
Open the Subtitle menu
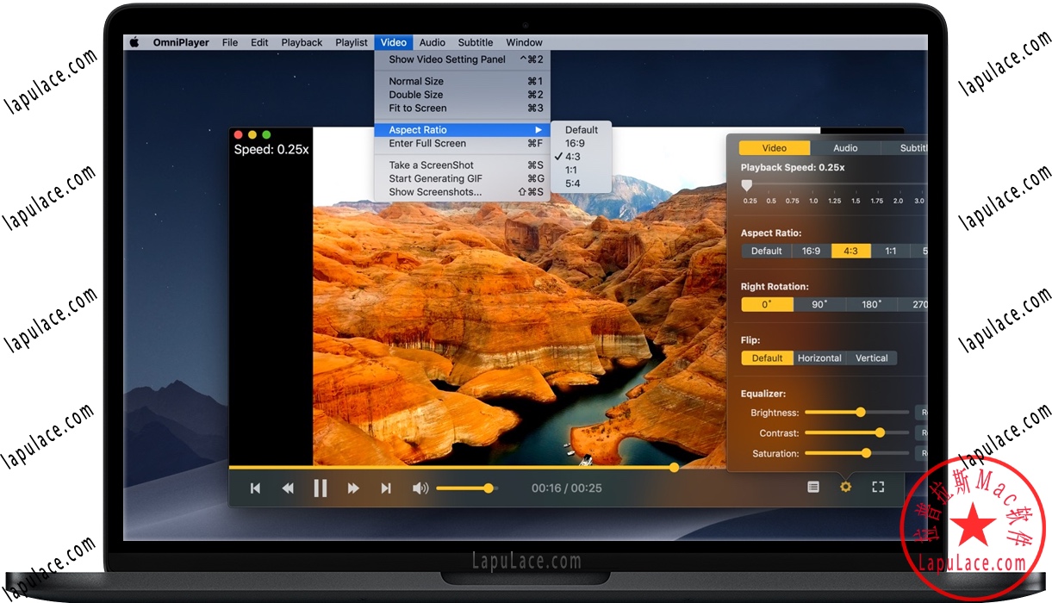[475, 41]
